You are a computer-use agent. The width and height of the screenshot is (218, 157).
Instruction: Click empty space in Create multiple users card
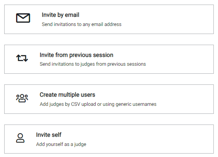[185, 99]
